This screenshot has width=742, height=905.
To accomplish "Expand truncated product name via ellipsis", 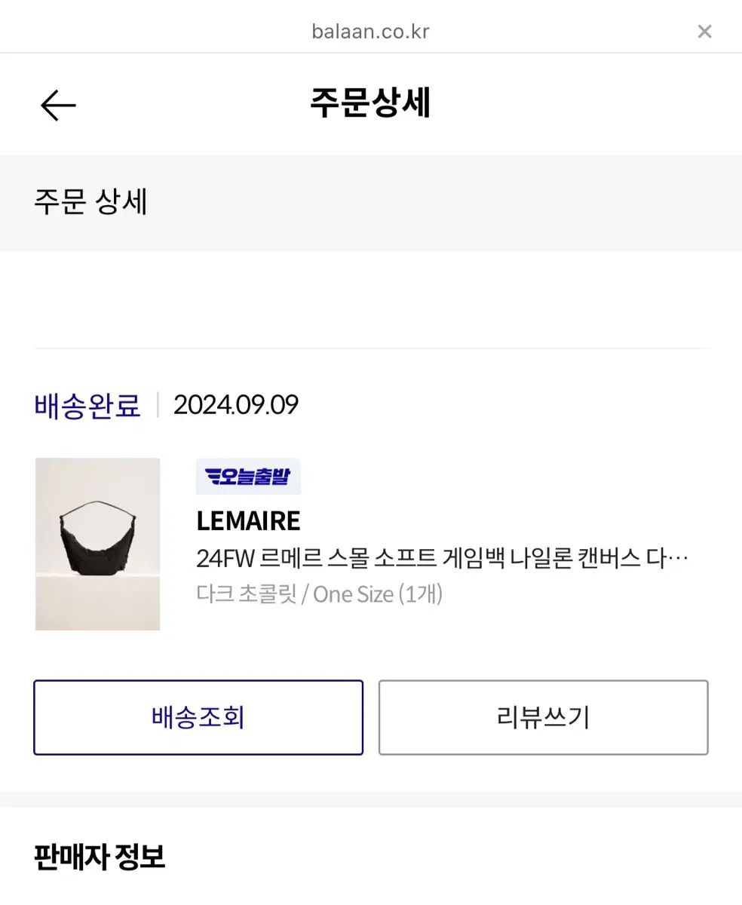I will coord(678,560).
